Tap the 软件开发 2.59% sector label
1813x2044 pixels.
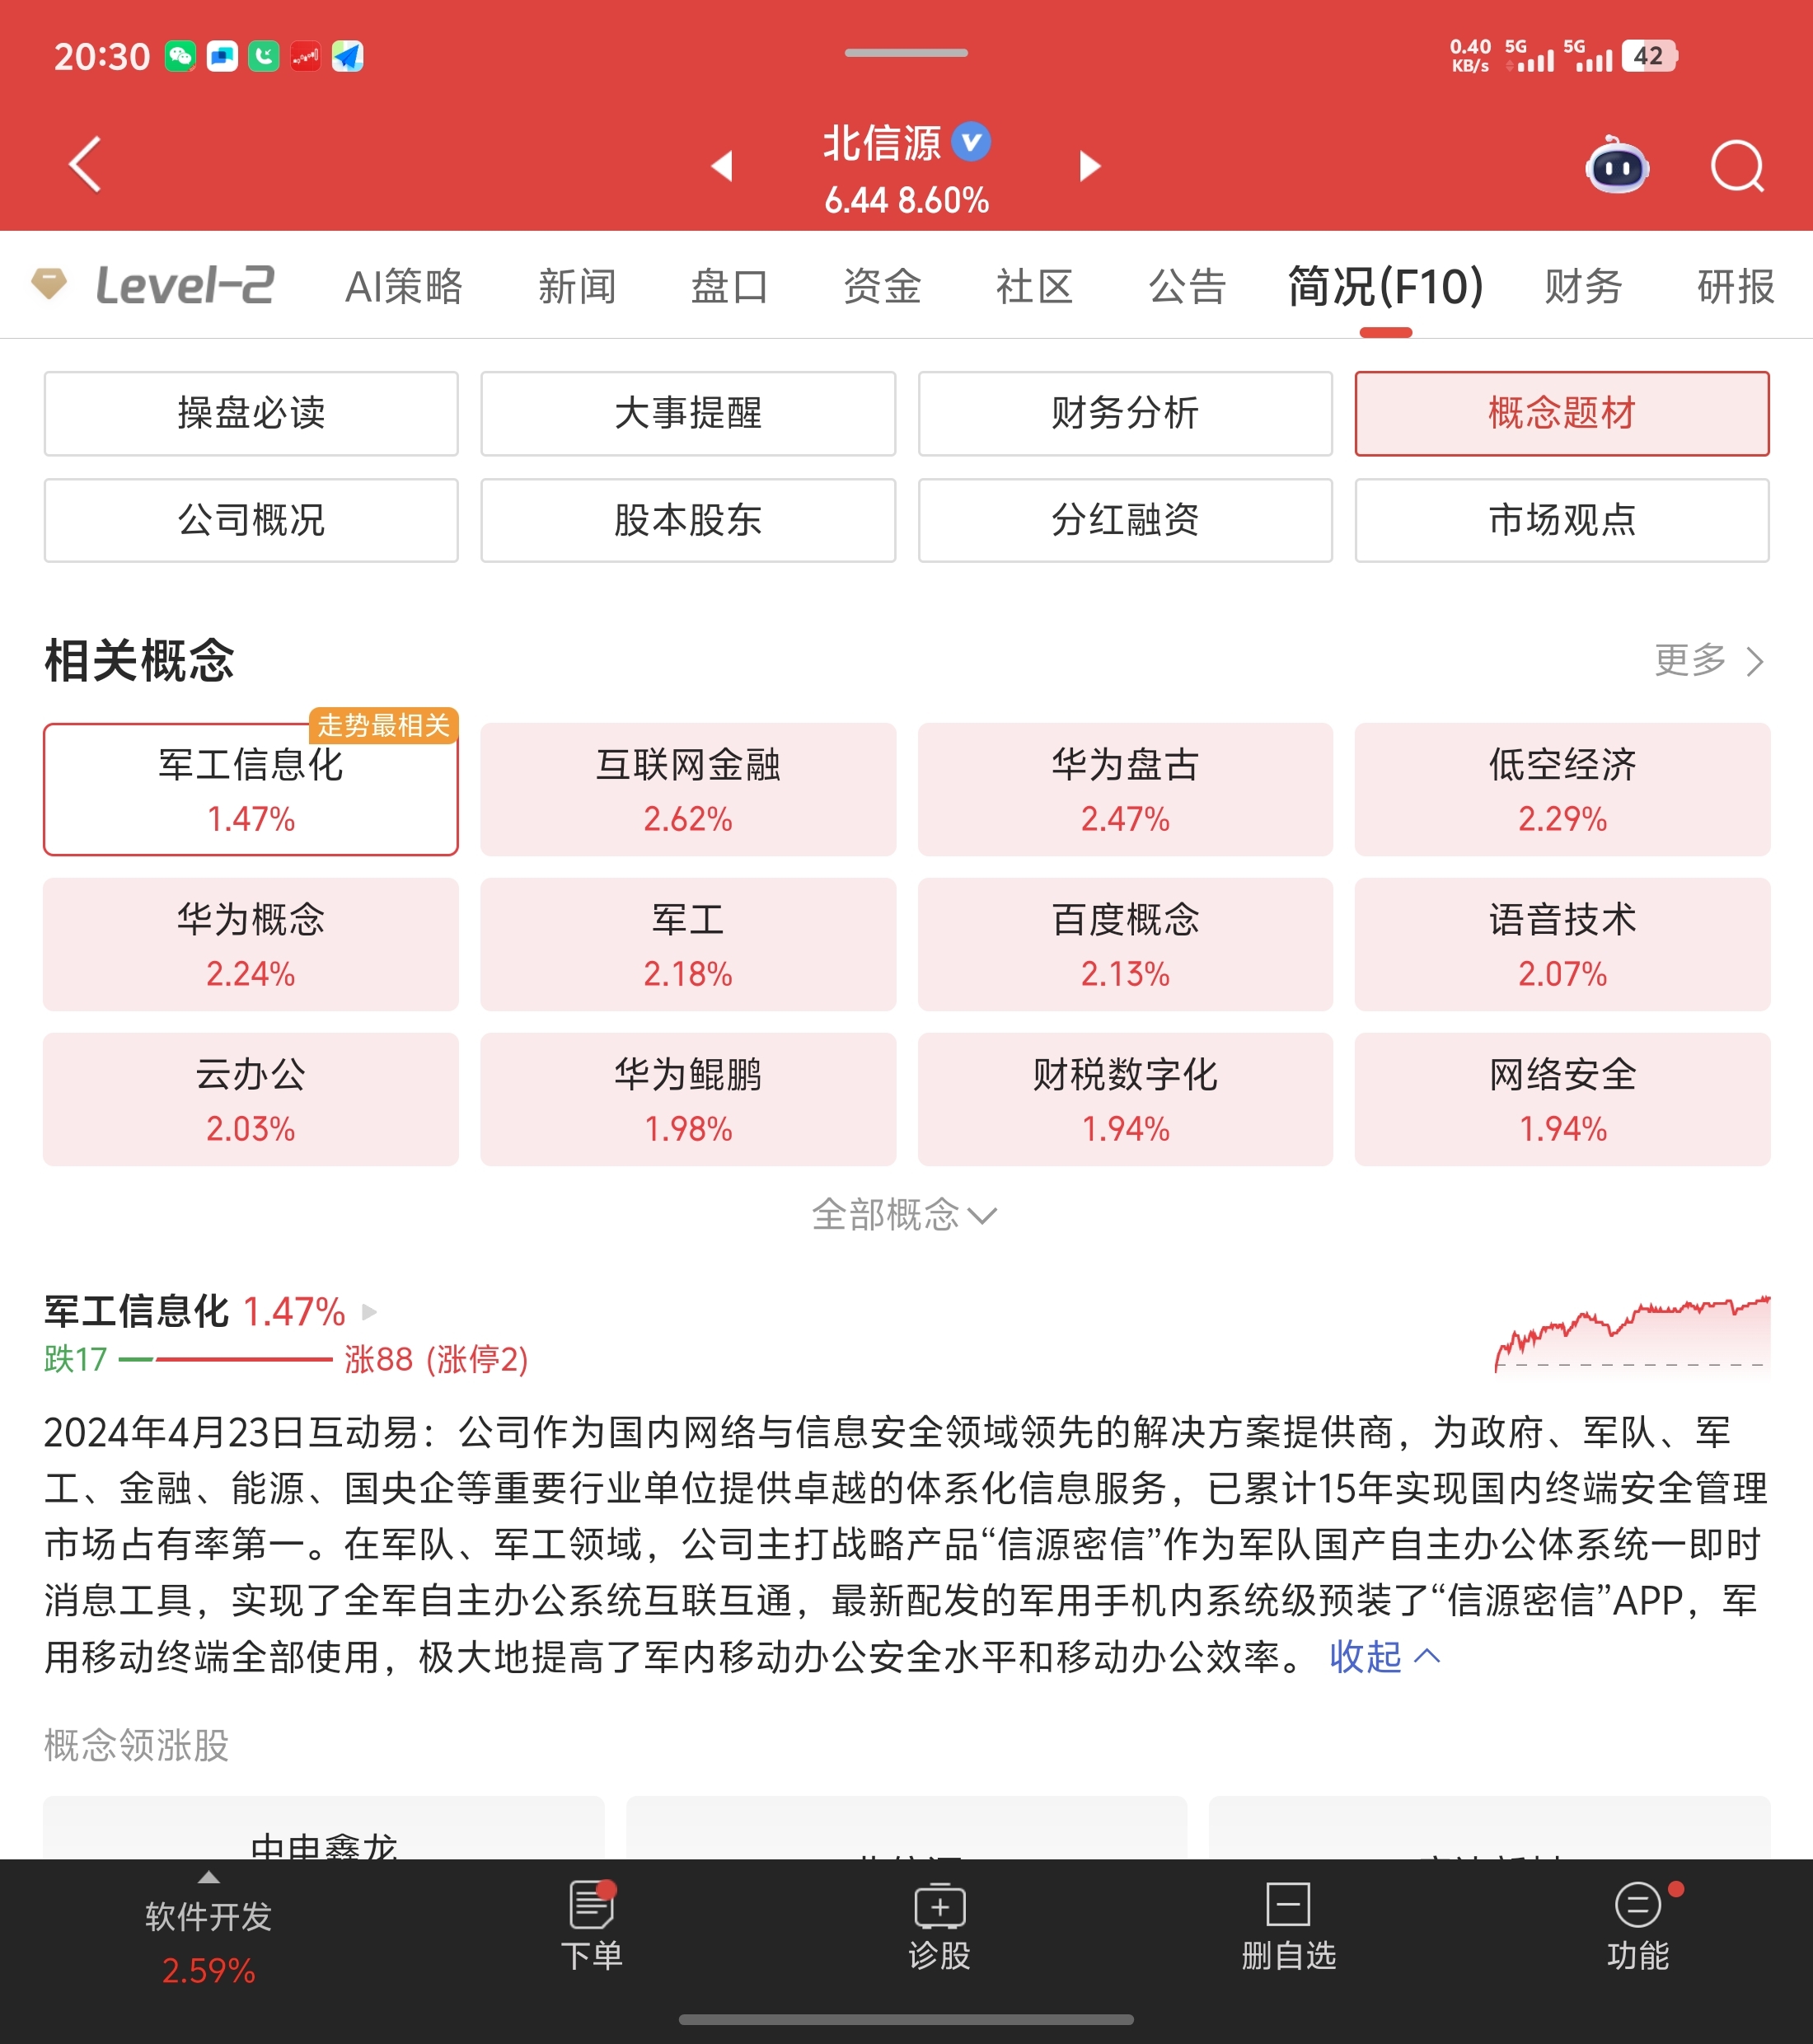(208, 1943)
